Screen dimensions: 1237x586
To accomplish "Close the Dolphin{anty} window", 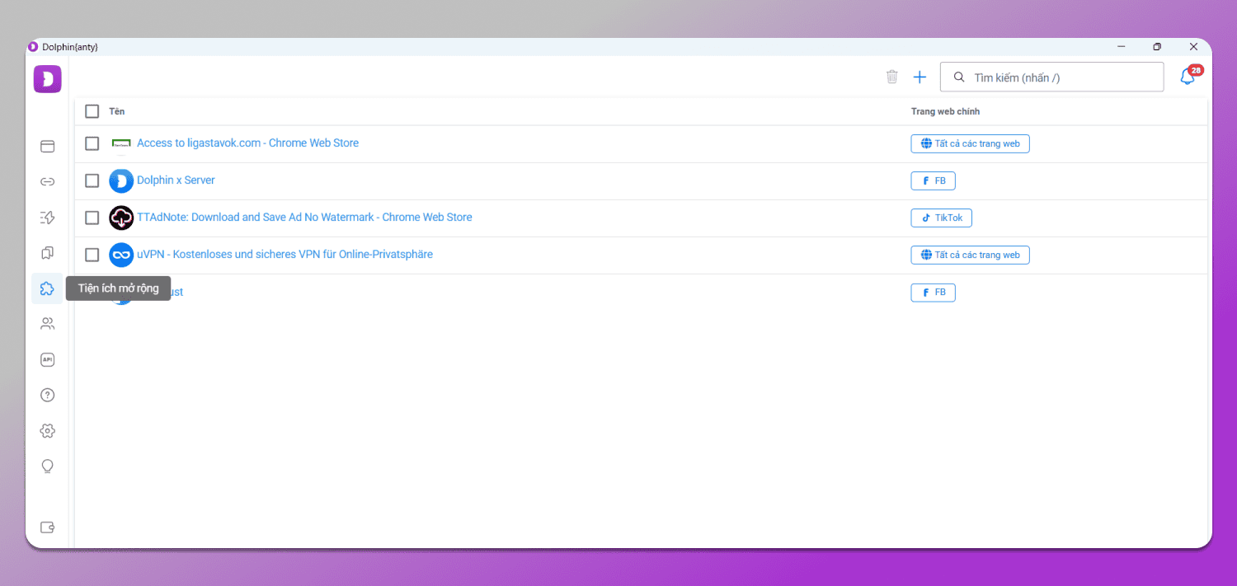I will click(1193, 47).
